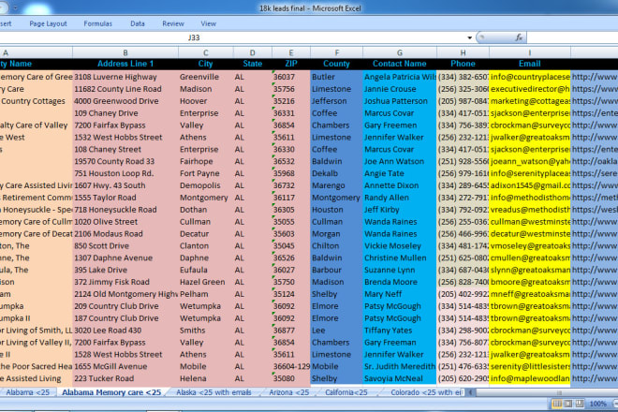
Task: Select column C header
Action: pyautogui.click(x=205, y=52)
